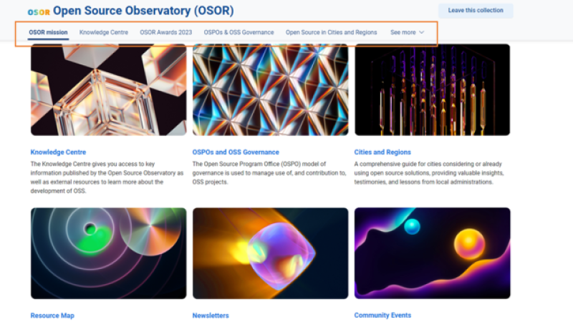
Task: Open the Newsletters link
Action: pos(211,316)
